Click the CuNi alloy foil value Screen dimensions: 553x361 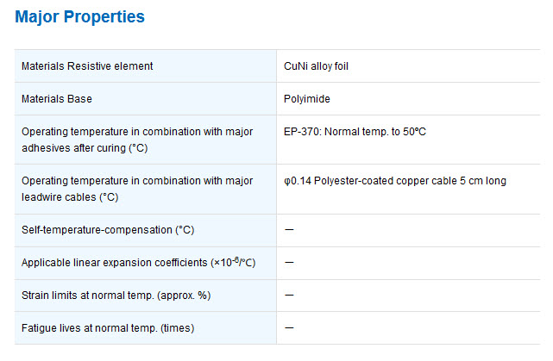click(316, 66)
